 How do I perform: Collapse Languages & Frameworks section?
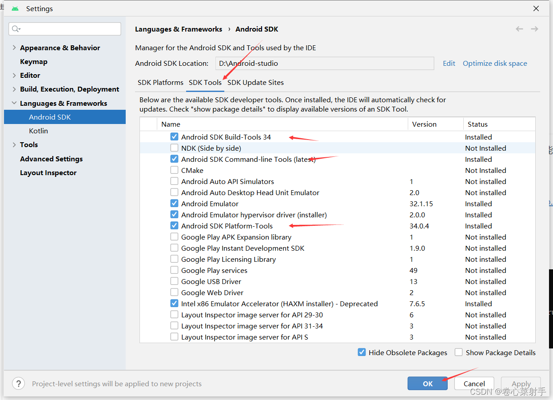tap(14, 103)
